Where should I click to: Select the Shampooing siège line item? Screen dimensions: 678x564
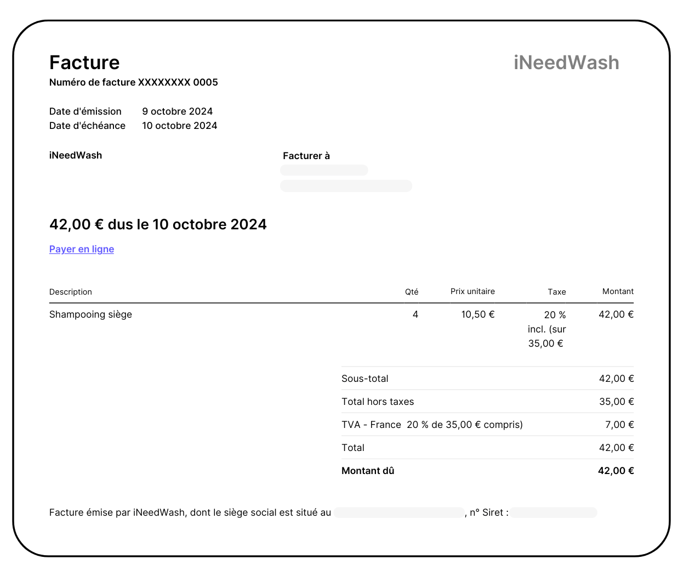point(90,314)
